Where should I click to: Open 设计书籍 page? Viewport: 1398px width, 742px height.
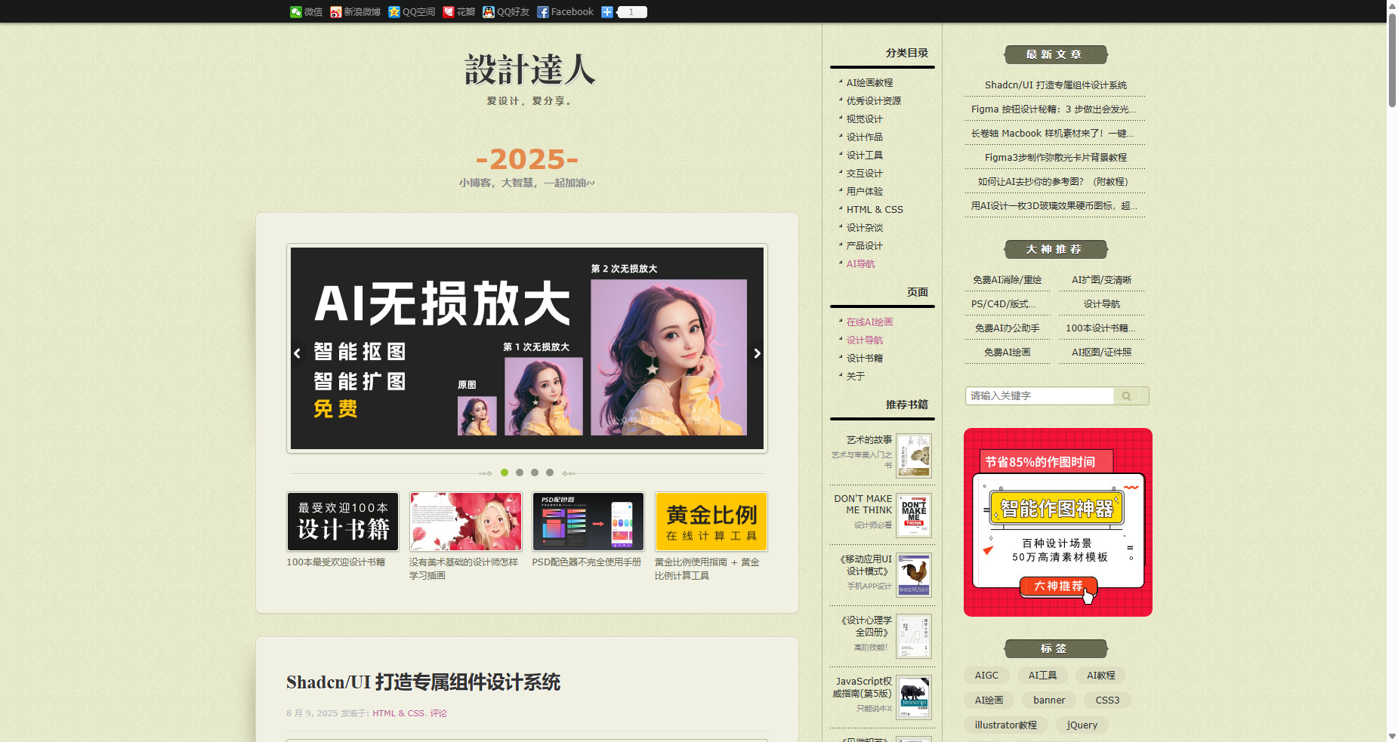[x=865, y=359]
